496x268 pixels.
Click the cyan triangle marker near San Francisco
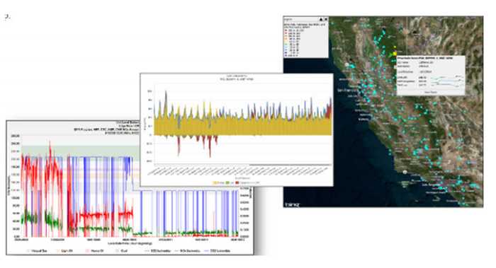point(375,93)
